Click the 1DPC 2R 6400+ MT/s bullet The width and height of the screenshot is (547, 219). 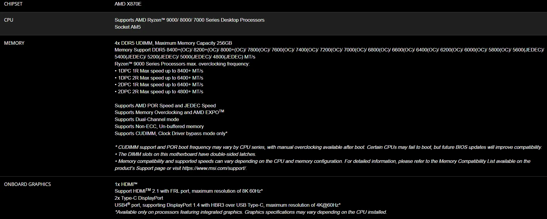pyautogui.click(x=159, y=78)
